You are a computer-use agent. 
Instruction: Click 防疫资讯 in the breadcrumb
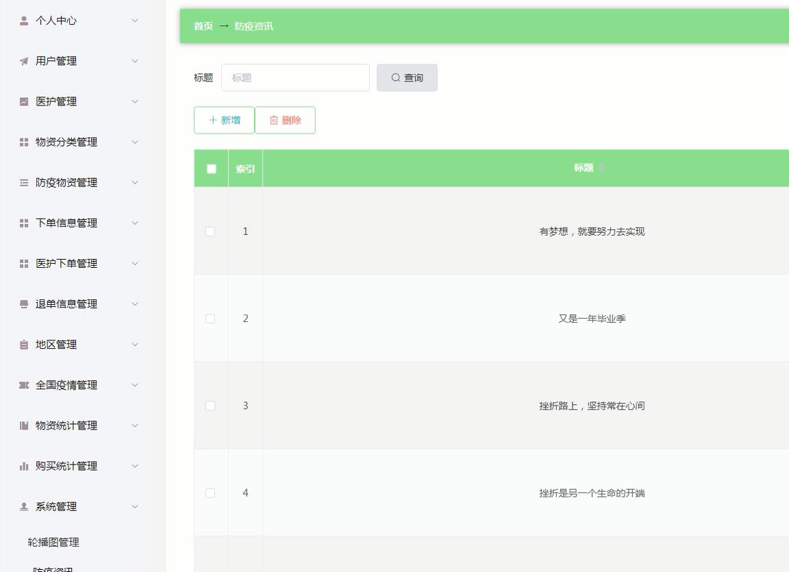click(254, 26)
